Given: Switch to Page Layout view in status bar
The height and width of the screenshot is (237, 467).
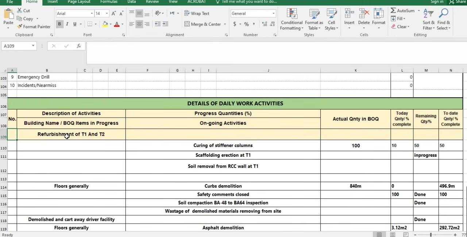Looking at the screenshot, I should (x=393, y=234).
